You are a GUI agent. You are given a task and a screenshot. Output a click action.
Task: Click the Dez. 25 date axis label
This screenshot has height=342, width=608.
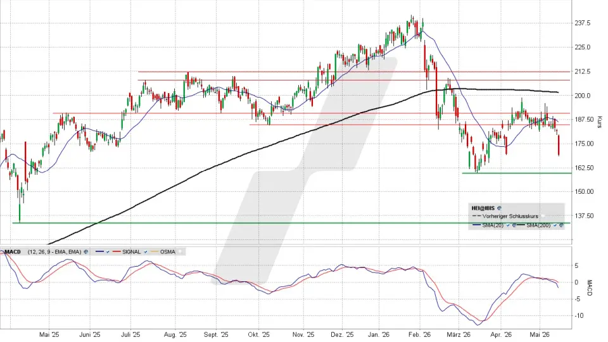pos(342,334)
